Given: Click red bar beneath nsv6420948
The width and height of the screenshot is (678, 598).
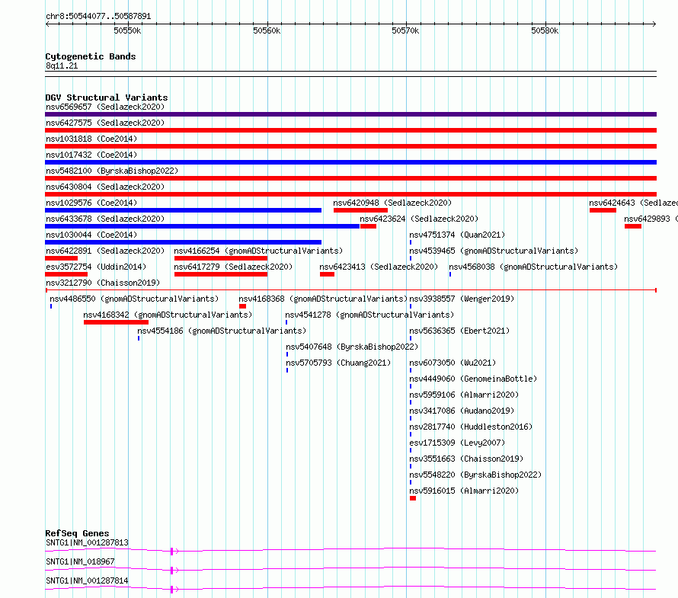Looking at the screenshot, I should click(x=360, y=210).
